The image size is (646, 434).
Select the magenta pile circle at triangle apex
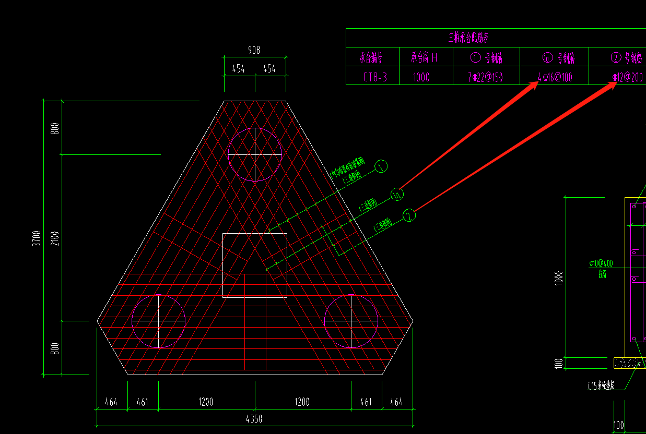coord(255,154)
